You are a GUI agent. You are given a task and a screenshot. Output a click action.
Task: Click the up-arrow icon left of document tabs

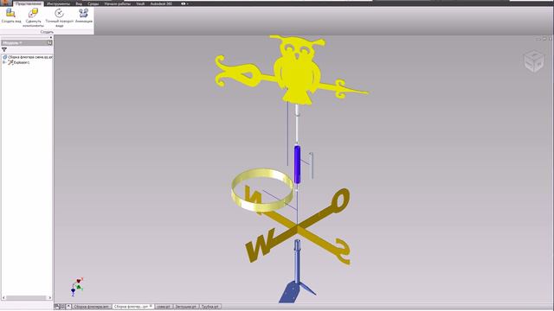[x=68, y=307]
